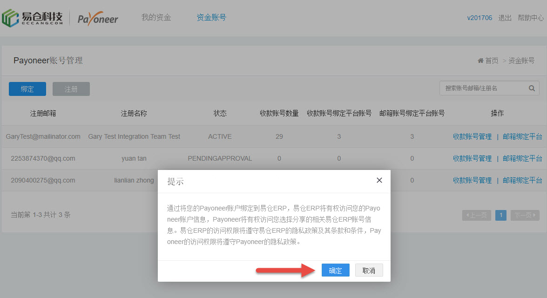Click the Payoneer账号管理 page title
The height and width of the screenshot is (298, 547).
[48, 61]
